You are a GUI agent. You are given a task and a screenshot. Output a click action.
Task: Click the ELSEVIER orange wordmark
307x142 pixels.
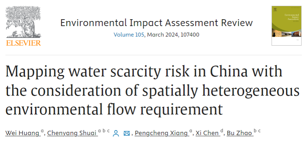click(24, 43)
